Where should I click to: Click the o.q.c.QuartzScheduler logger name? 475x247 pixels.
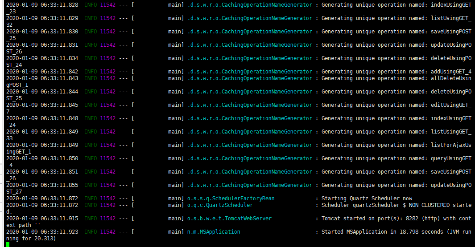point(220,205)
